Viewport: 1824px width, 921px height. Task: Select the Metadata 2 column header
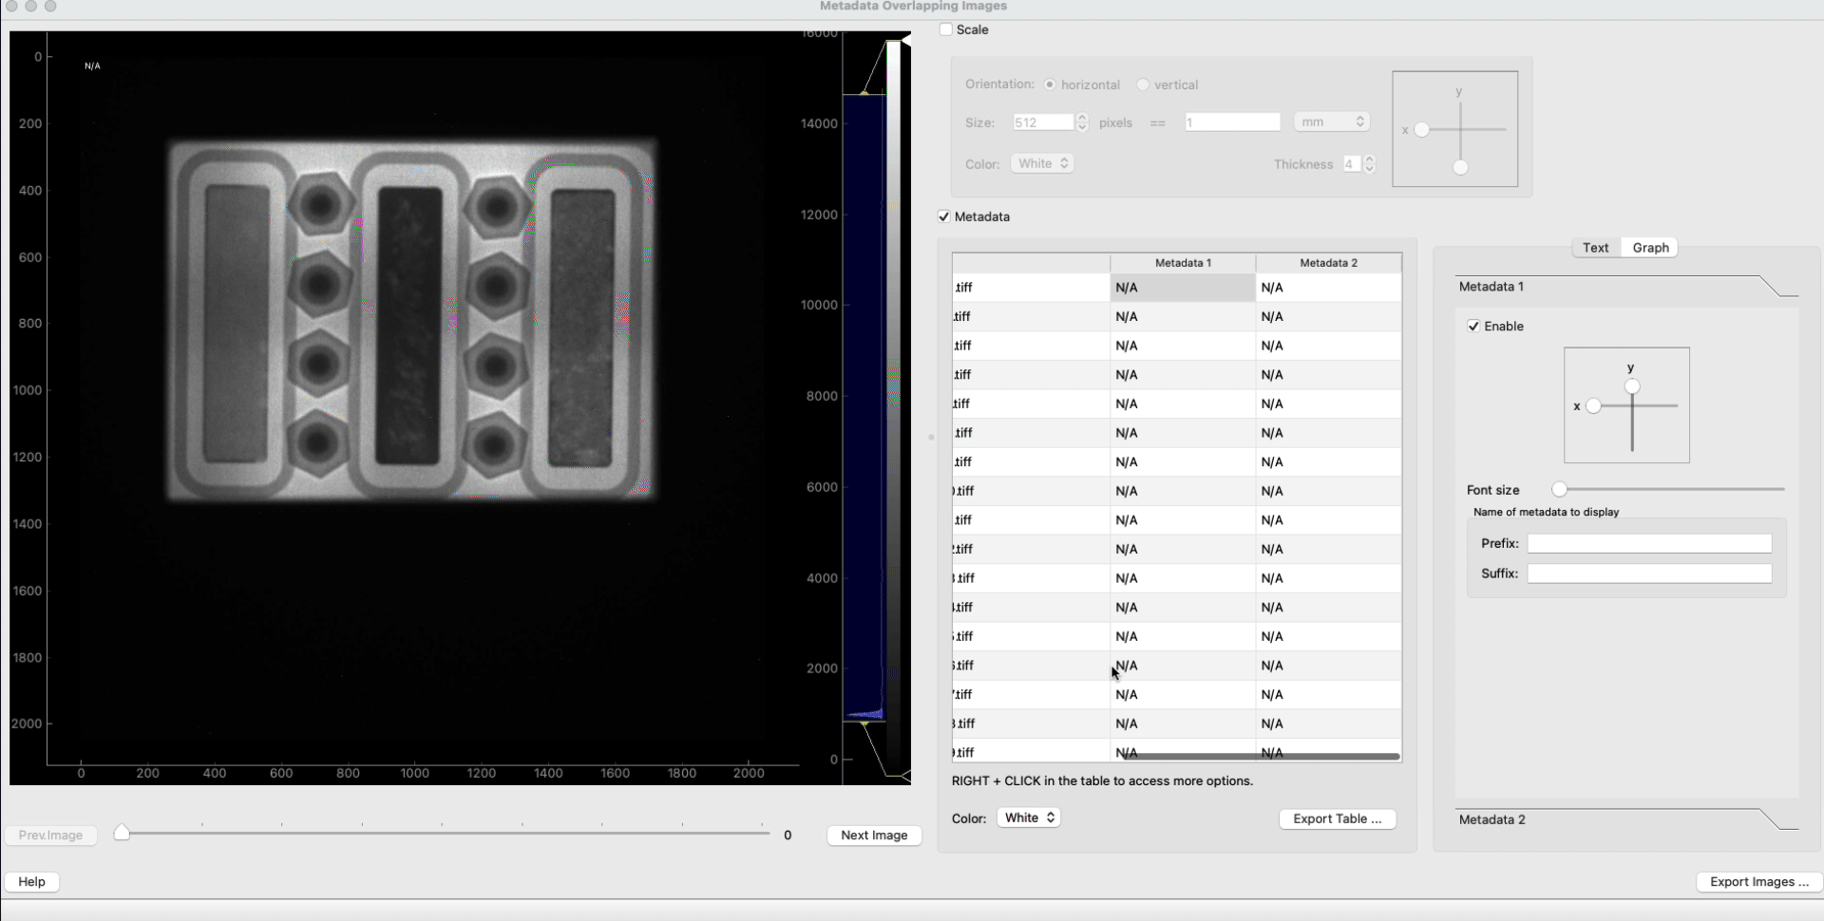tap(1328, 263)
